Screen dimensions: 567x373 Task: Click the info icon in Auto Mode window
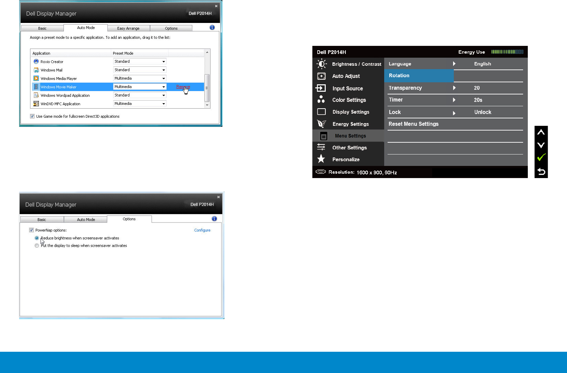212,27
